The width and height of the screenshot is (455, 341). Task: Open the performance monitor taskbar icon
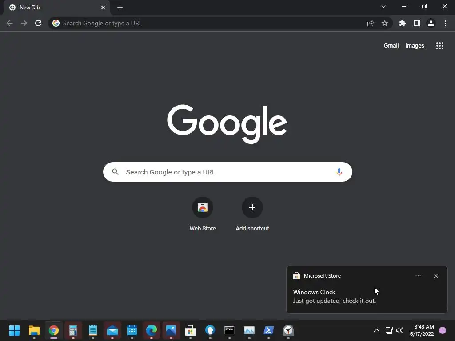[x=249, y=330]
